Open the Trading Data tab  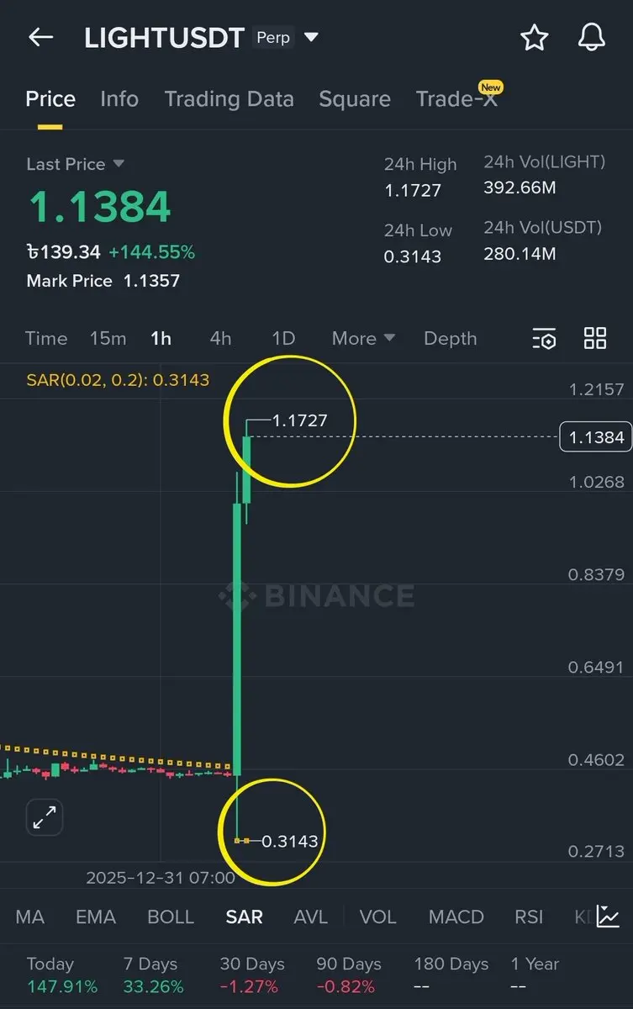[229, 99]
